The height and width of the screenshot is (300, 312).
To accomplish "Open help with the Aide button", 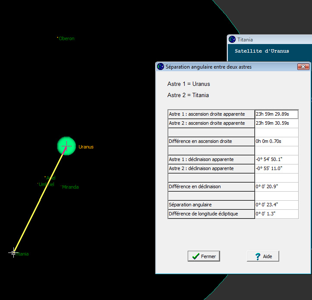I will click(263, 256).
